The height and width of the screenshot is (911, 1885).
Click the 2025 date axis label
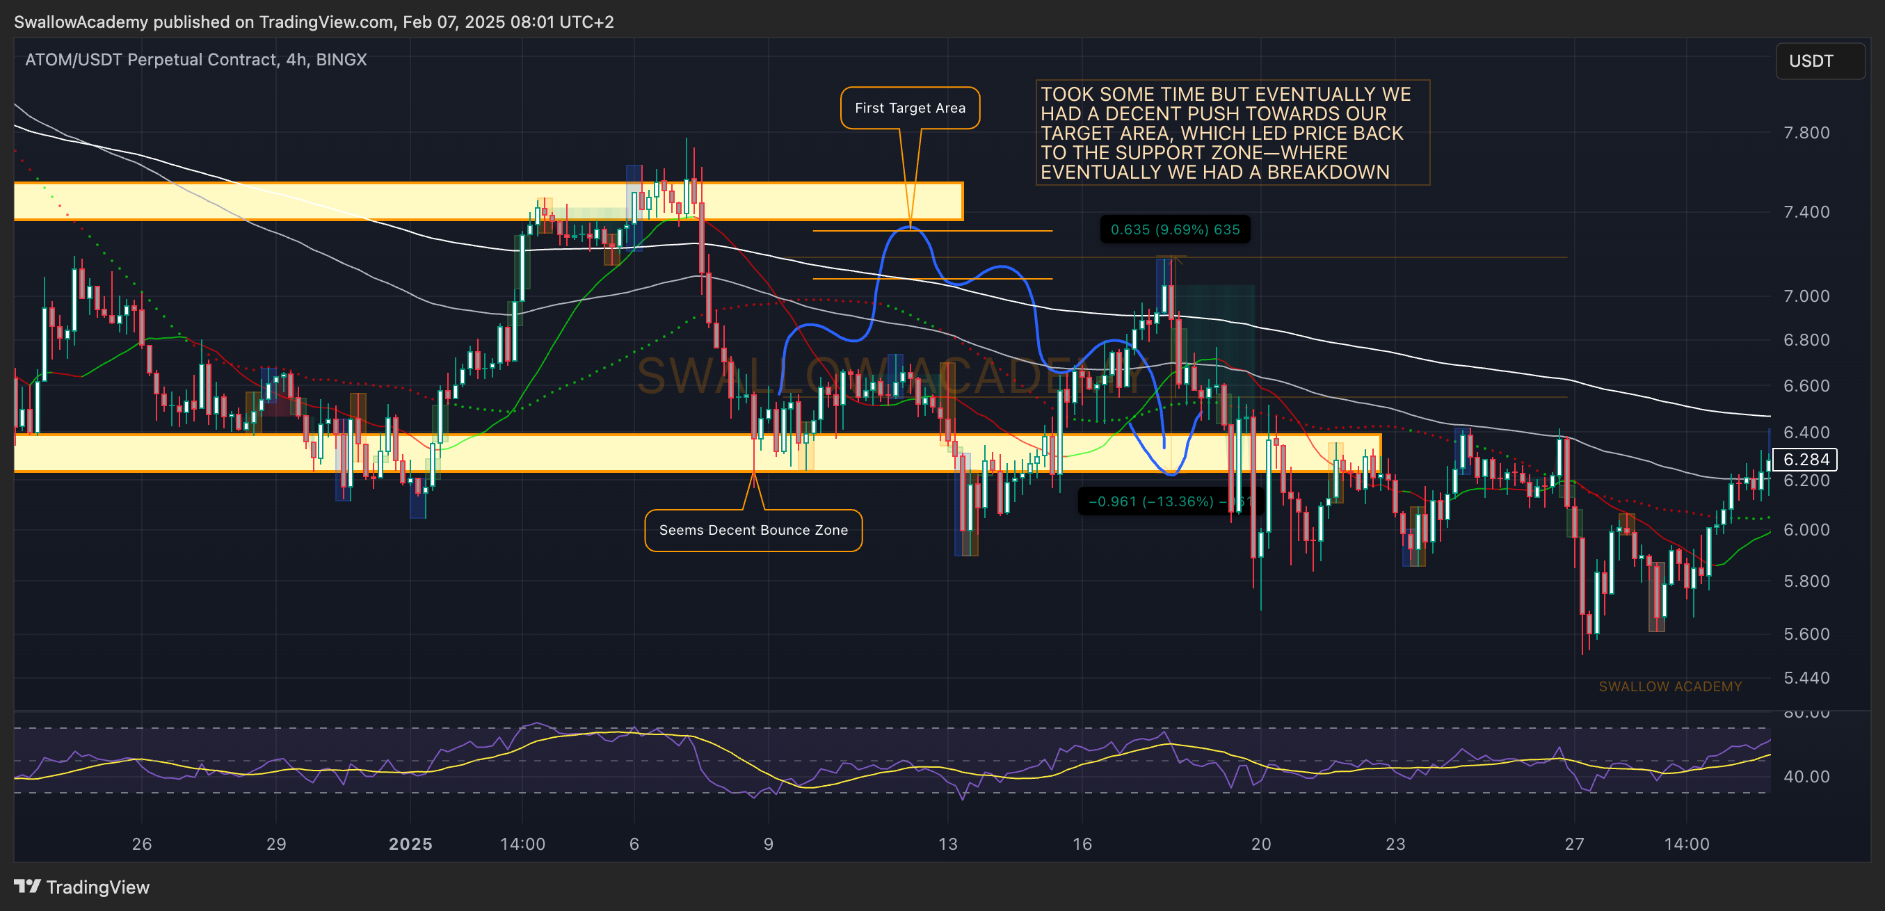pyautogui.click(x=410, y=844)
